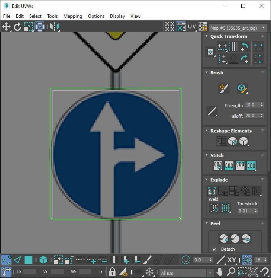Screen dimensions: 271x278
Task: Toggle the checker pattern display icon
Action: click(x=170, y=26)
